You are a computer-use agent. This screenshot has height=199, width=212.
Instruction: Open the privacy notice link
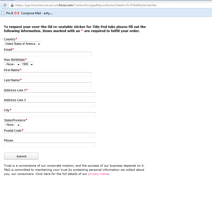click(99, 174)
